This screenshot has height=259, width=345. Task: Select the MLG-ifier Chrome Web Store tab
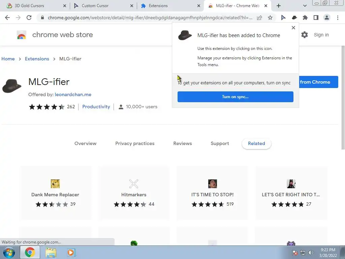(238, 6)
